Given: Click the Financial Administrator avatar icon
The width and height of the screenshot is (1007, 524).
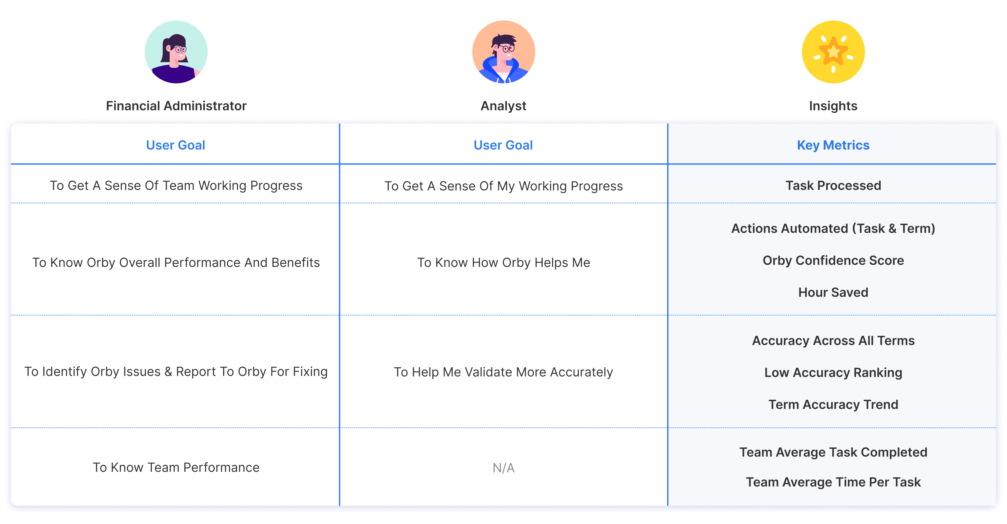Looking at the screenshot, I should coord(176,52).
